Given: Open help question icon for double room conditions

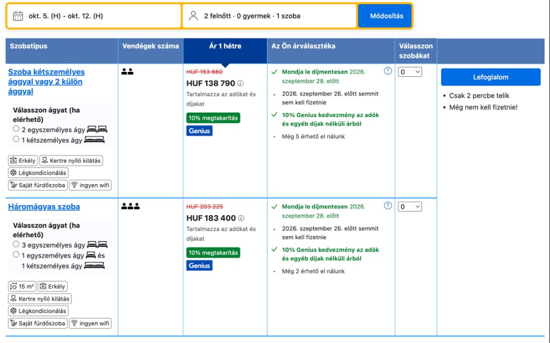Looking at the screenshot, I should [x=388, y=71].
